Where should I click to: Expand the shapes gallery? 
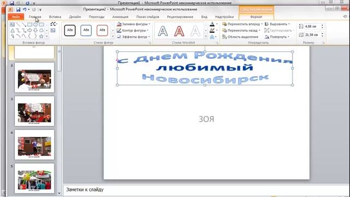[47, 36]
